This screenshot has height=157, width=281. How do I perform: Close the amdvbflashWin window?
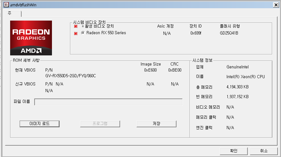(x=276, y=5)
